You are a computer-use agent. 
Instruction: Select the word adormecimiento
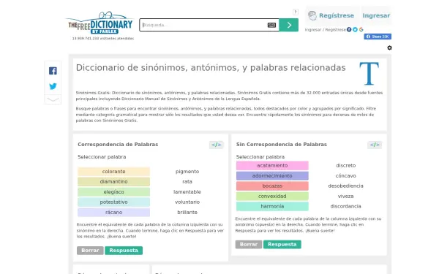(x=272, y=175)
